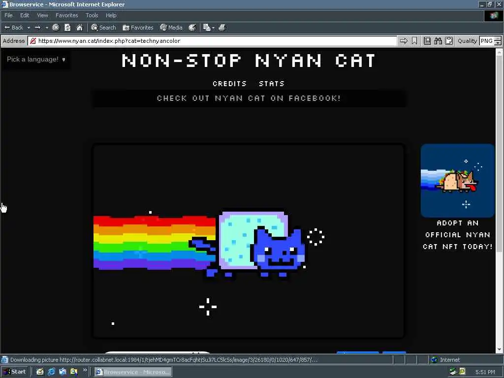Open the Edit menu
The image size is (504, 378).
click(25, 15)
